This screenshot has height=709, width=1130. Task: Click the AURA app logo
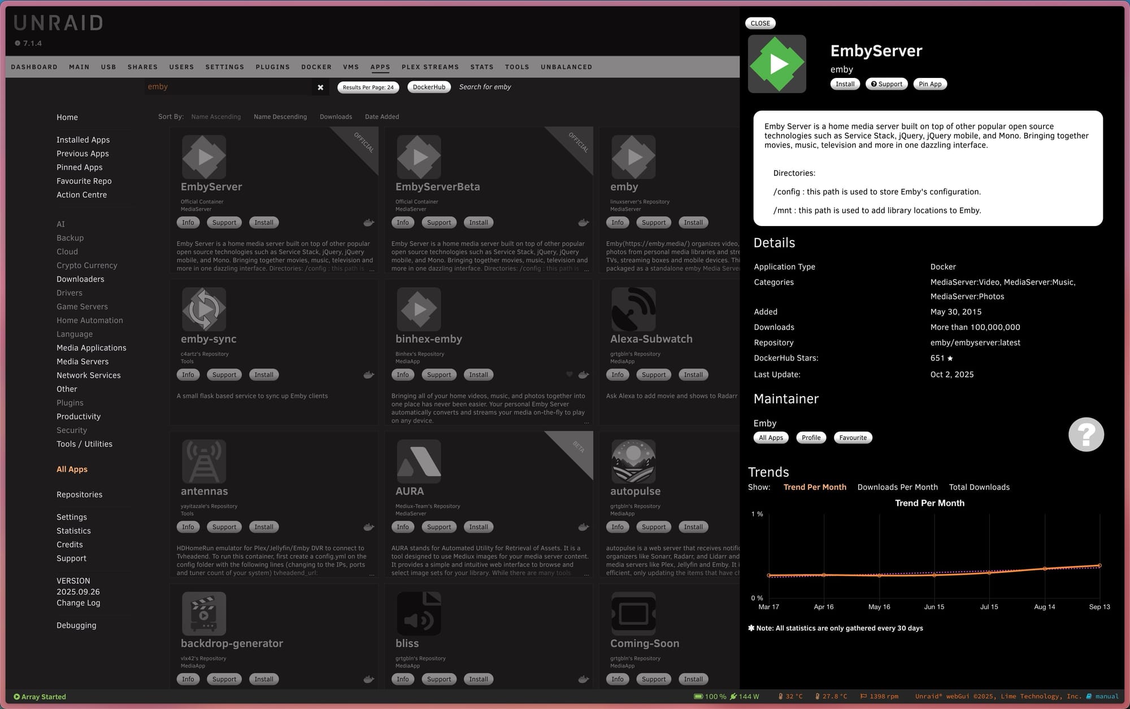[x=419, y=462]
